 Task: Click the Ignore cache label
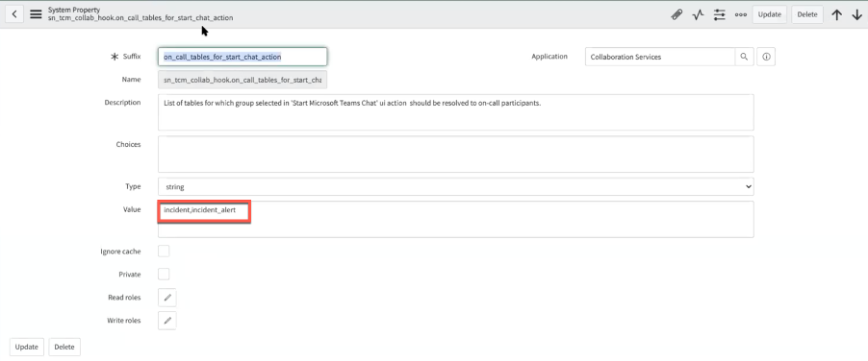120,252
